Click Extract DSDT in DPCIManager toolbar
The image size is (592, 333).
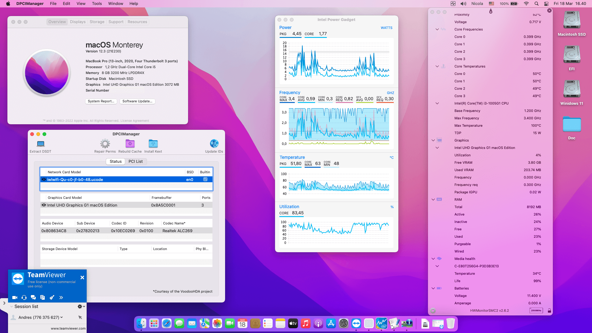pos(40,146)
